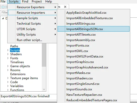Expand the Game objects tree node
This screenshot has width=137, height=103.
pyautogui.click(x=8, y=66)
